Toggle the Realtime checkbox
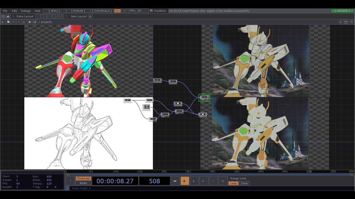Image resolution: width=355 pixels, height=199 pixels. click(151, 11)
